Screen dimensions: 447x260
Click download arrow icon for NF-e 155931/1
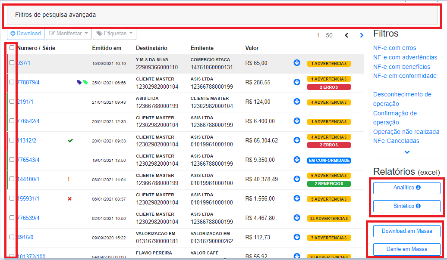click(x=297, y=198)
